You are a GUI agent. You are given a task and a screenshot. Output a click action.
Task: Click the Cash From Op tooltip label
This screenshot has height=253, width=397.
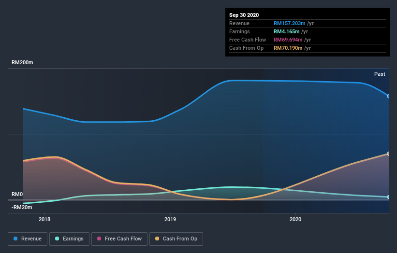[246, 48]
